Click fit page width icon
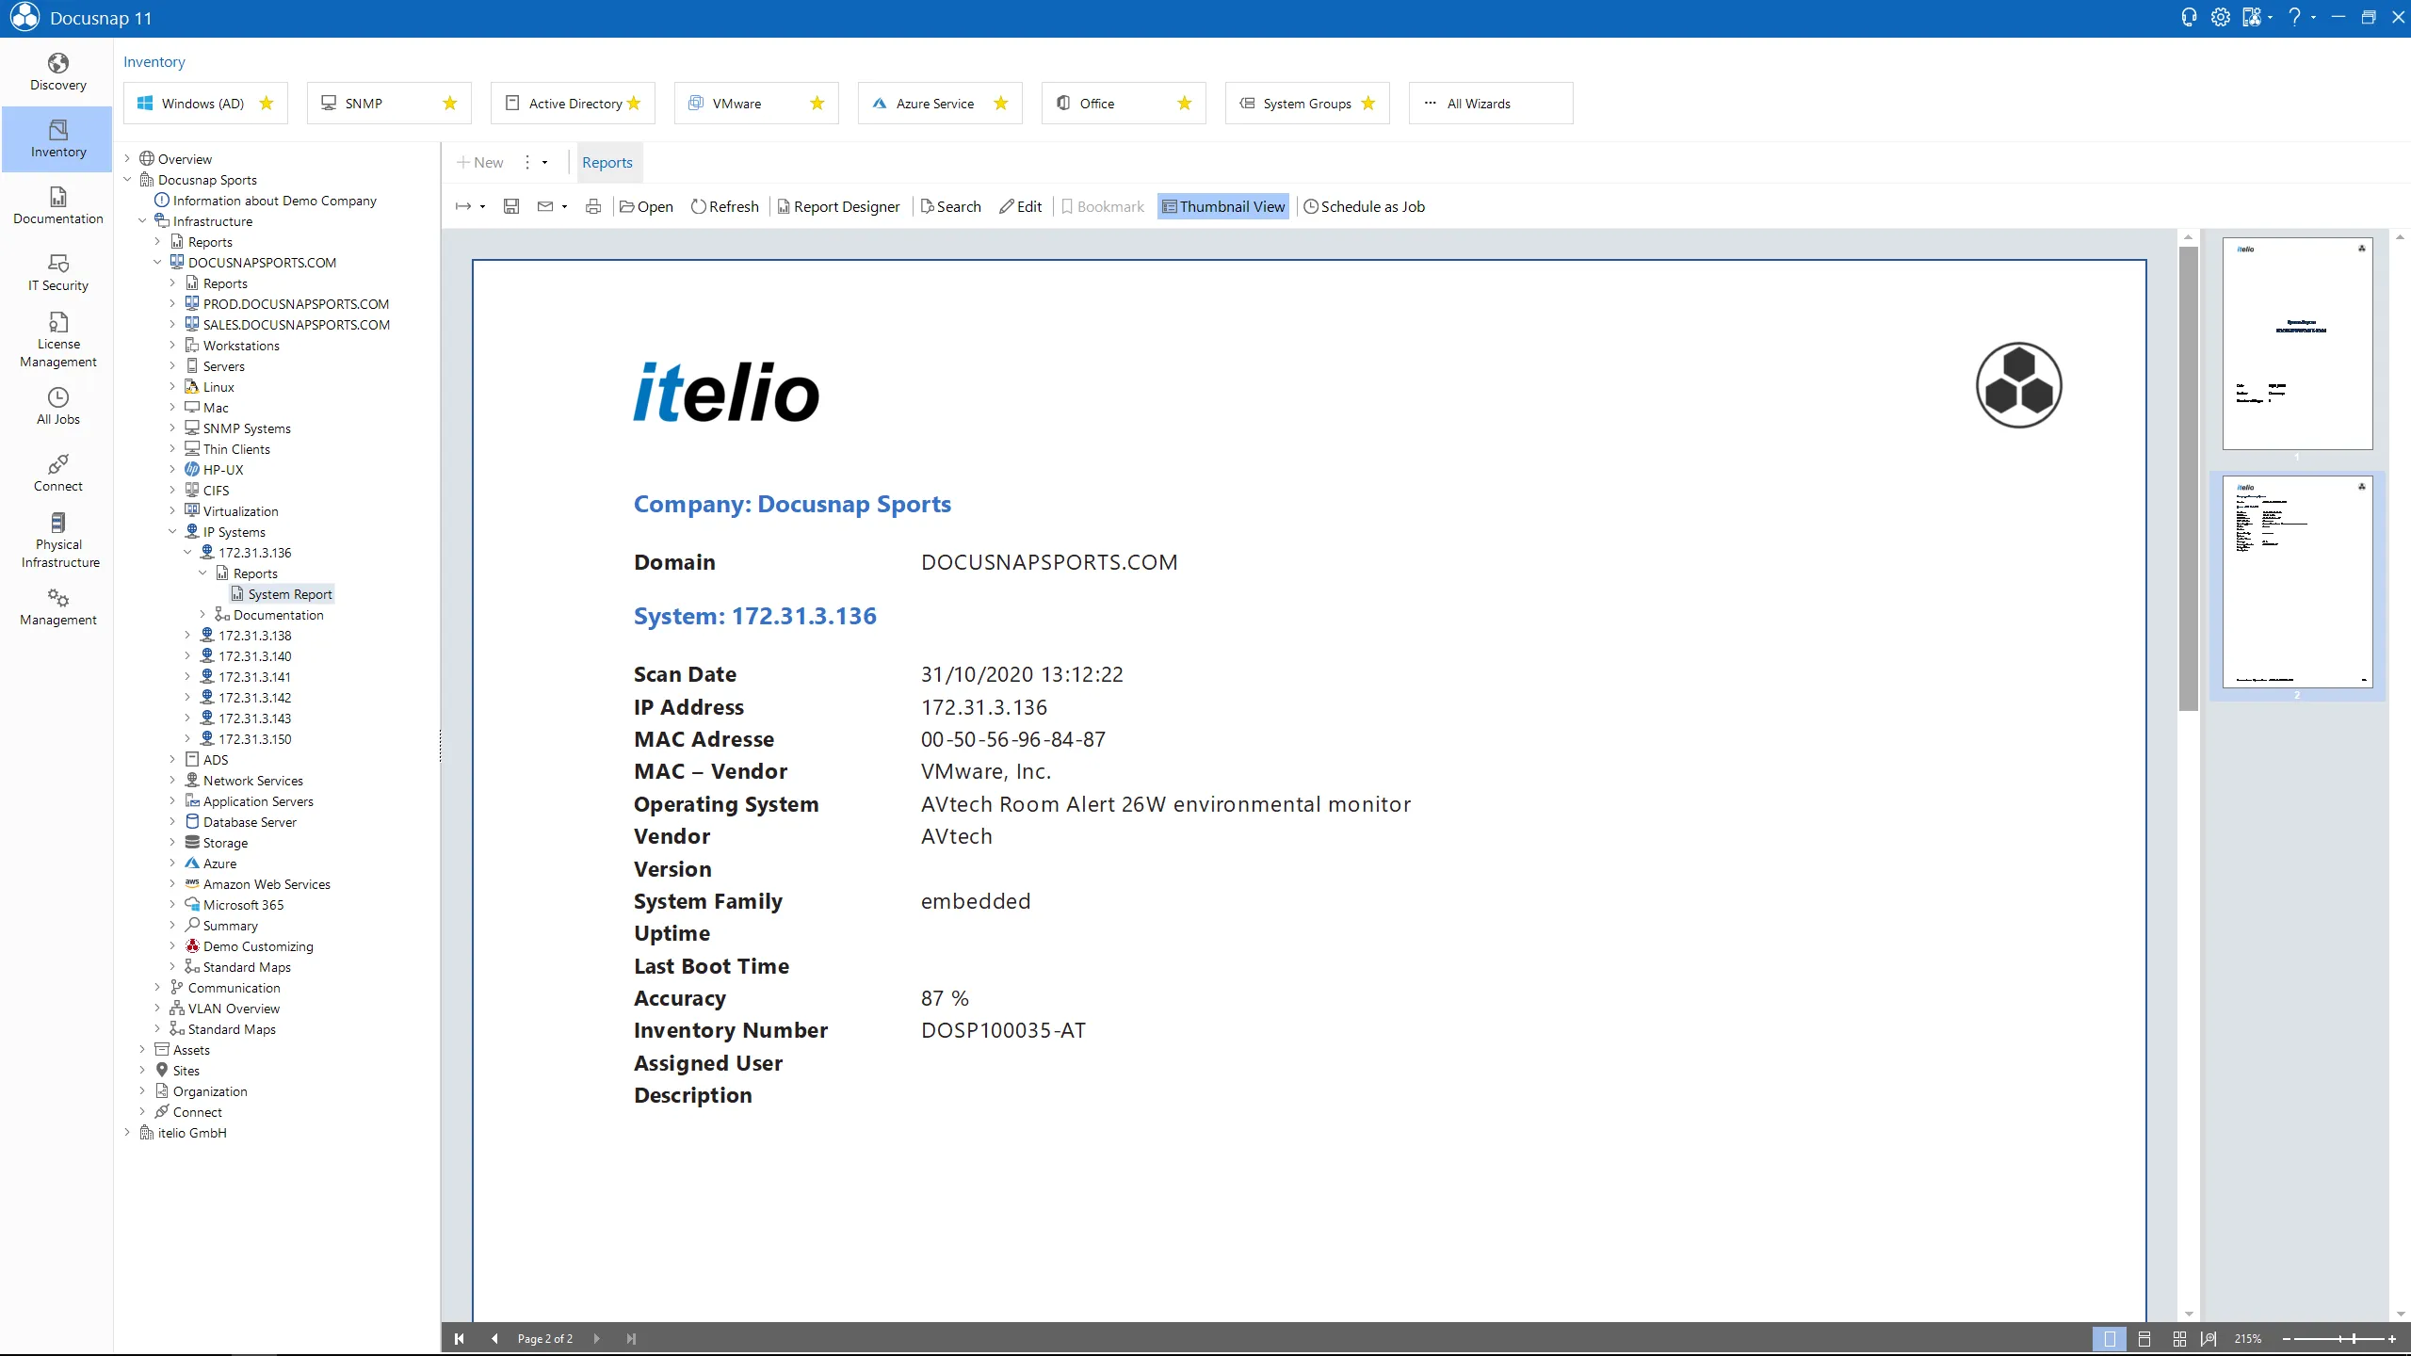The image size is (2411, 1356). (x=2209, y=1338)
